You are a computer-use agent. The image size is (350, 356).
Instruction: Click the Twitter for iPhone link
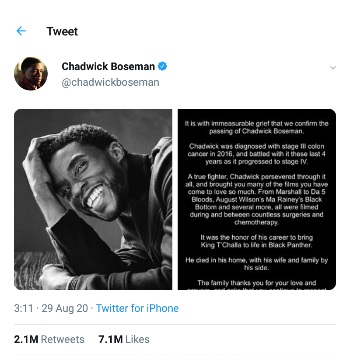[137, 308]
